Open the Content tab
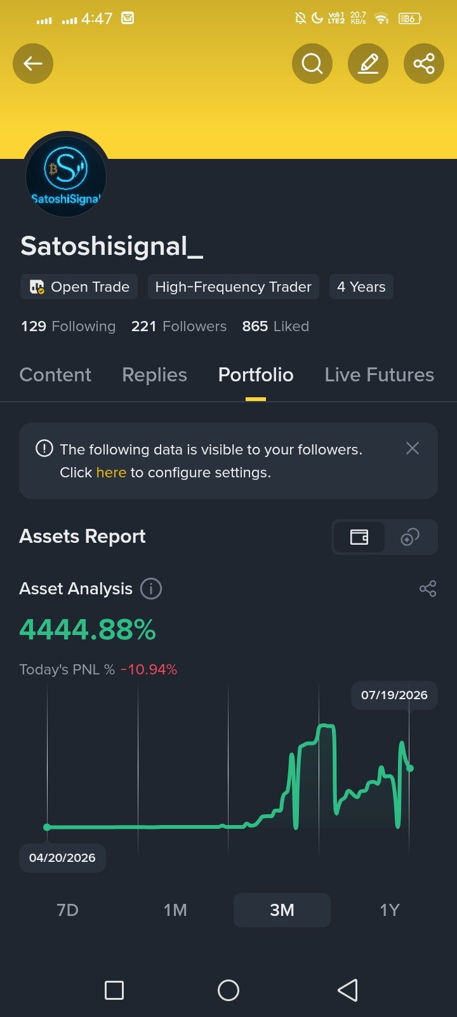Viewport: 457px width, 1017px height. click(55, 375)
